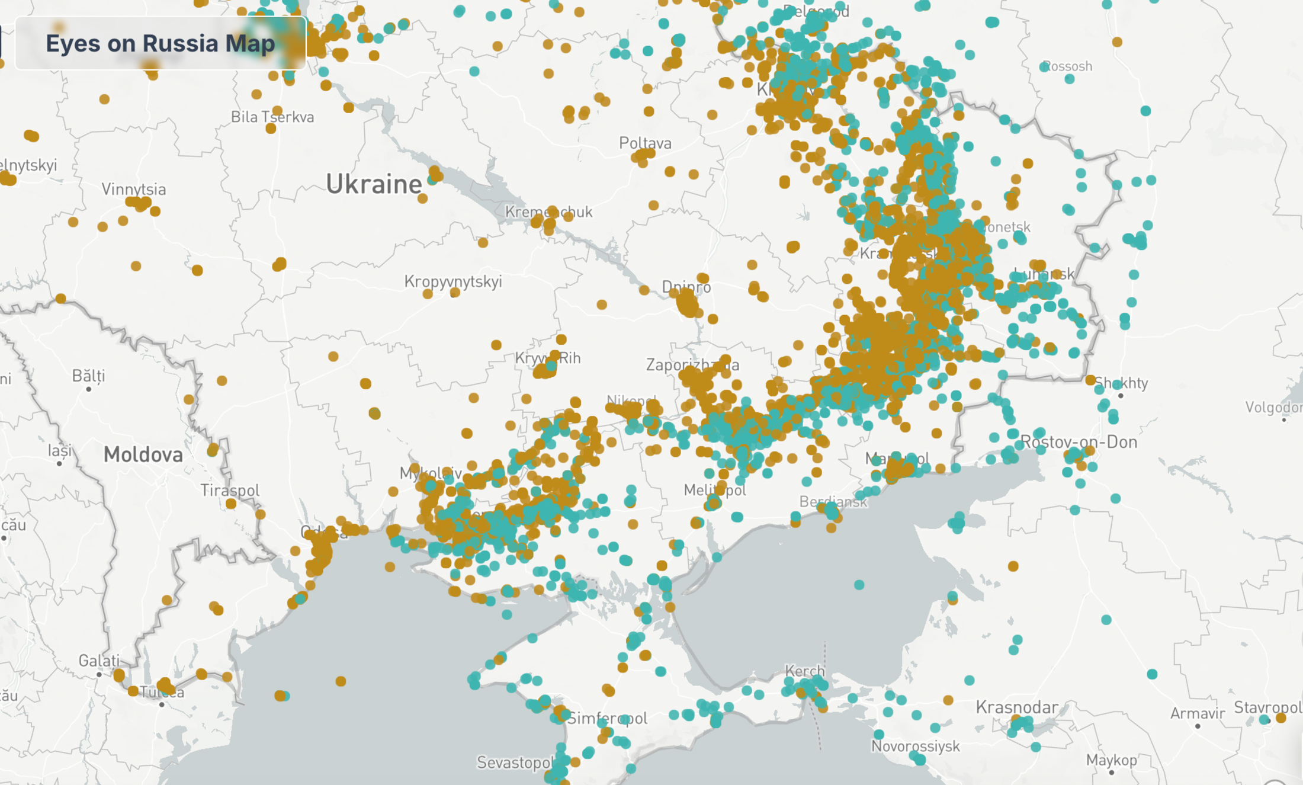
Task: Click the Bălți city dot
Action: pos(89,389)
